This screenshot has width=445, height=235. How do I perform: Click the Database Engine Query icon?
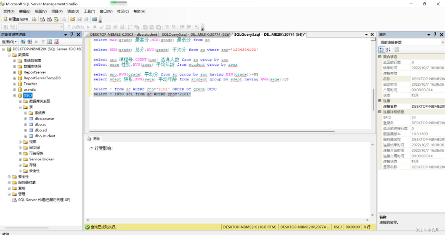pyautogui.click(x=34, y=19)
